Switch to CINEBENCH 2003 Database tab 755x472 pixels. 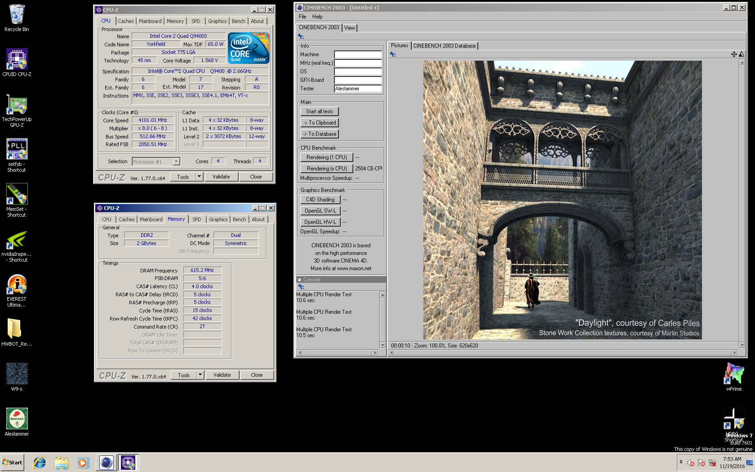click(x=444, y=46)
